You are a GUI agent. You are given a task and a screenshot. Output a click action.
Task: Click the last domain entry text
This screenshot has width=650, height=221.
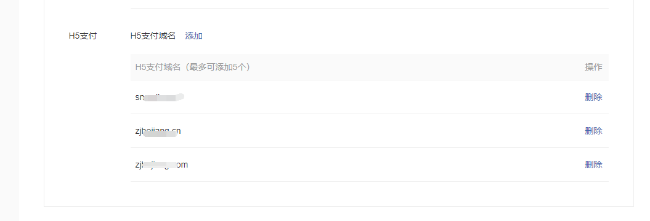point(161,165)
